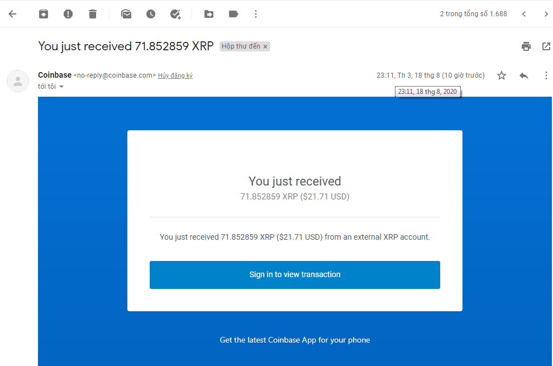Viewport: 553px width, 366px height.
Task: Move this email to a folder
Action: (x=209, y=14)
